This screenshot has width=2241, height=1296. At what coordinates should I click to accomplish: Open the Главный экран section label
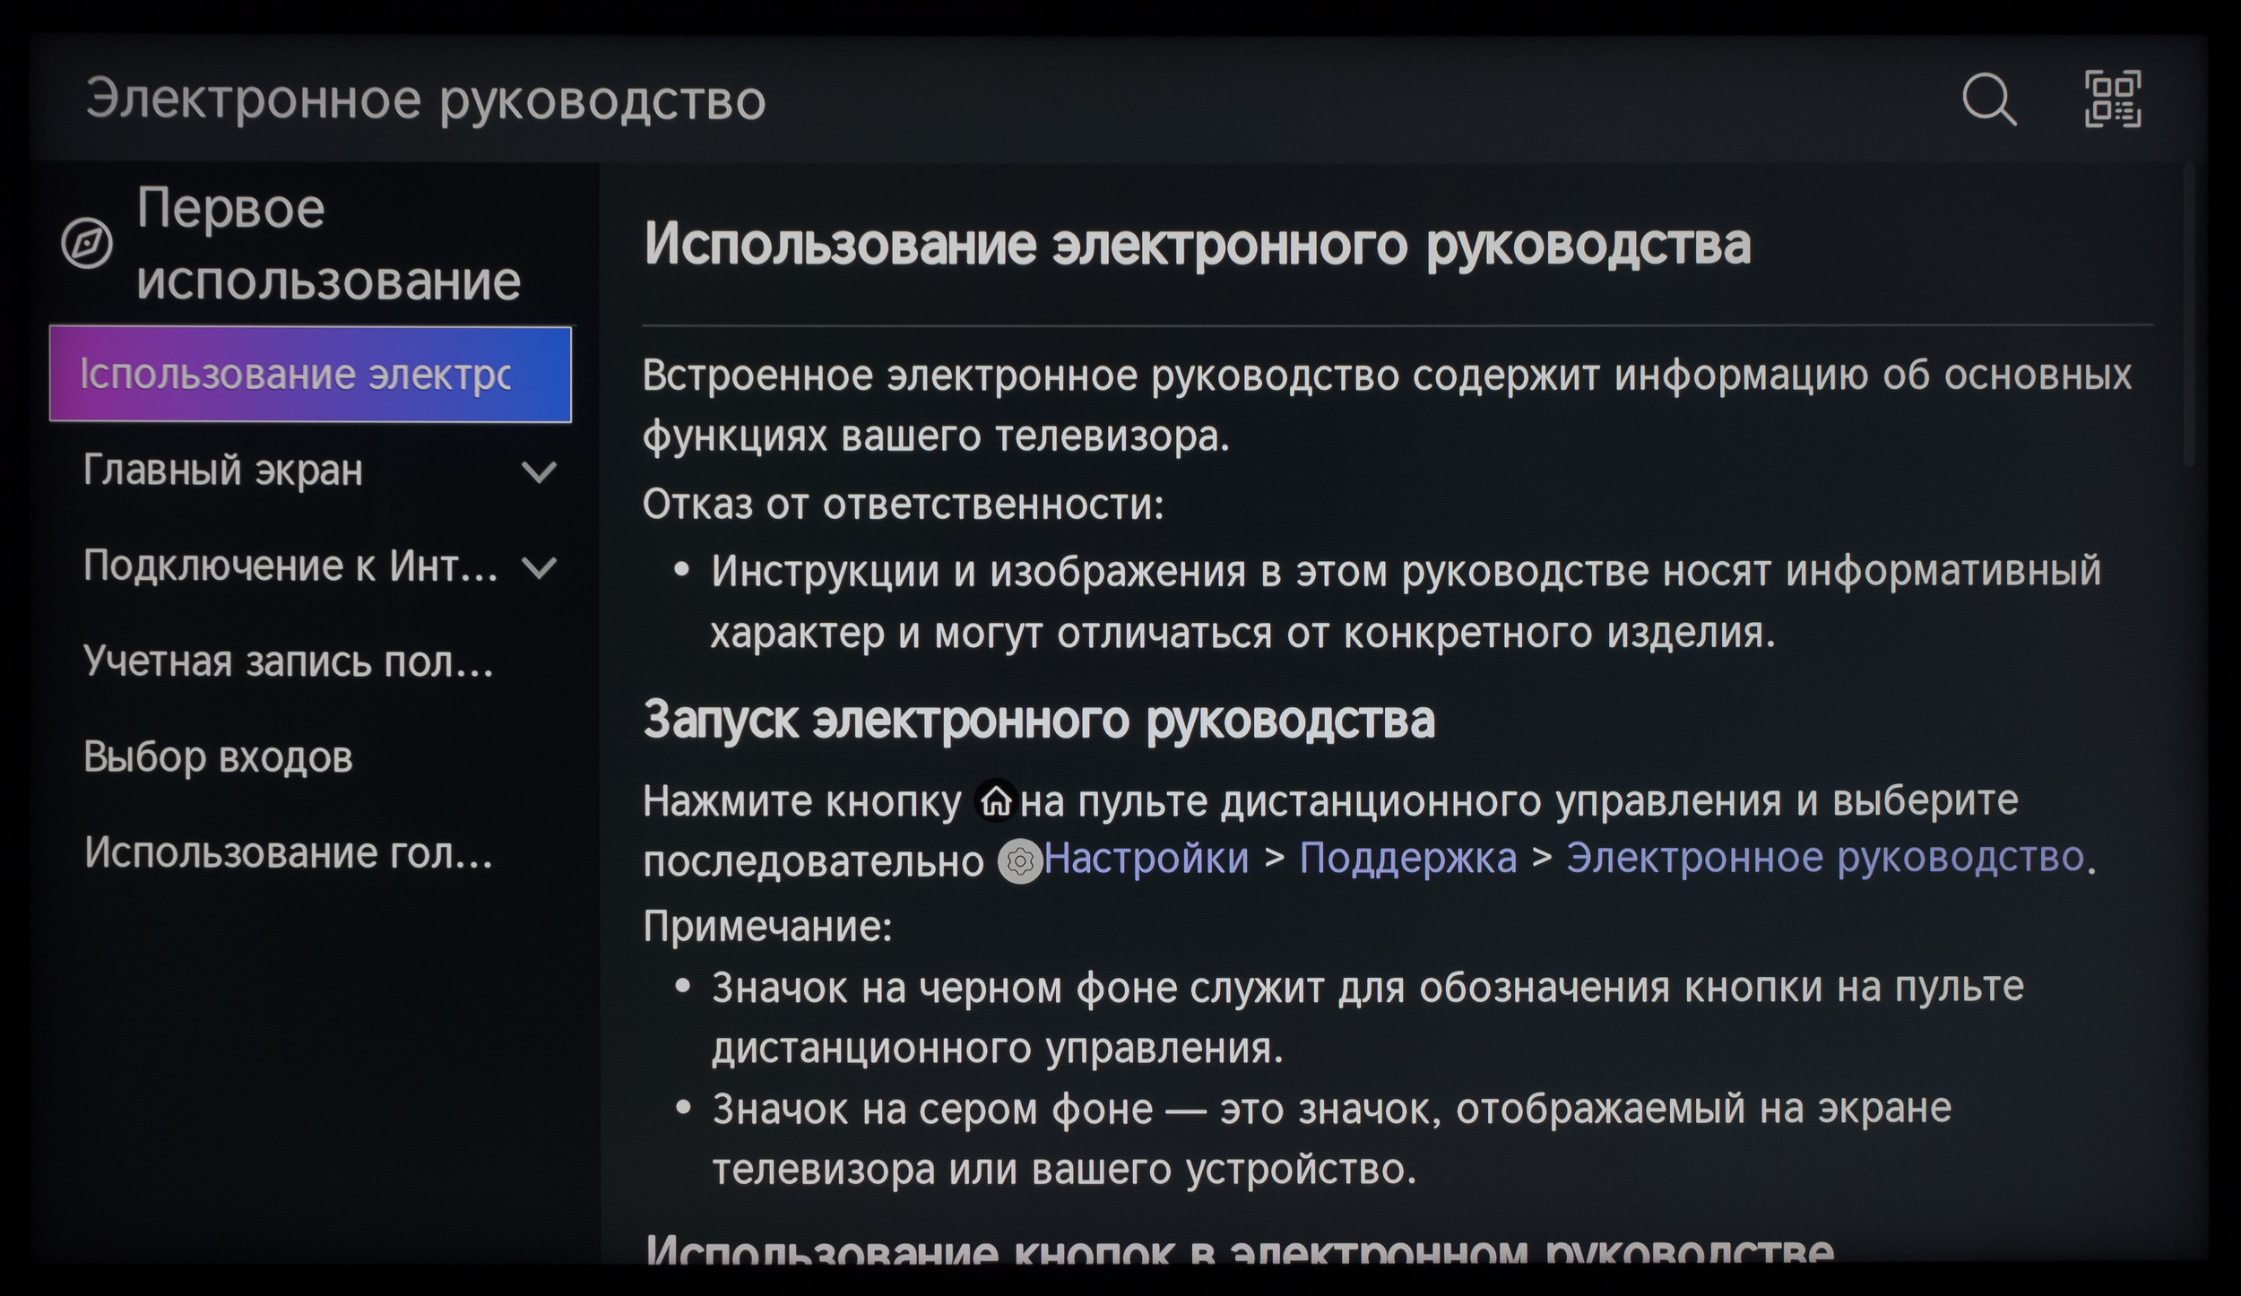coord(223,471)
